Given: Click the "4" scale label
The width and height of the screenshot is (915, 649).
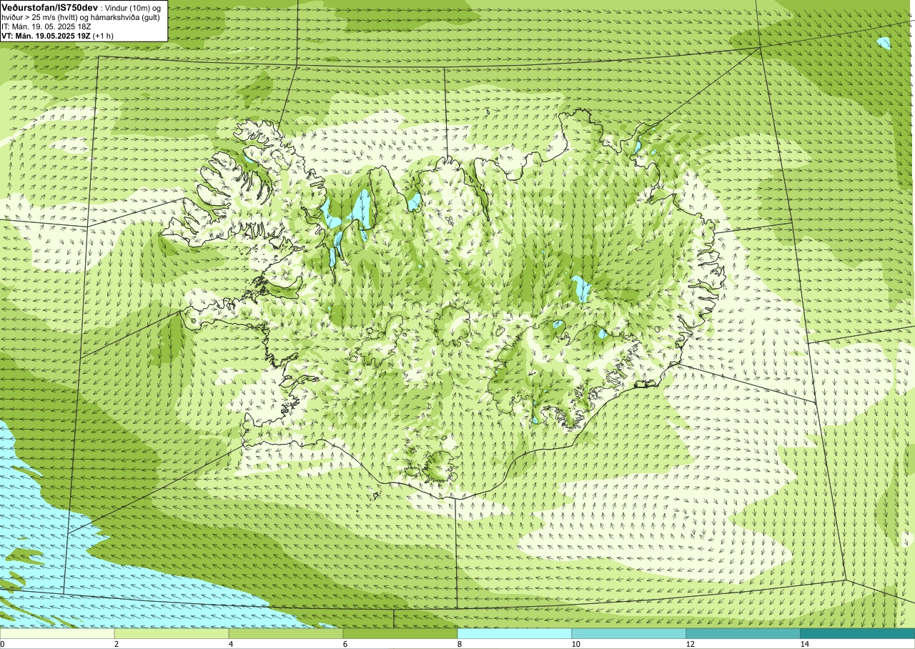Looking at the screenshot, I should point(231,644).
